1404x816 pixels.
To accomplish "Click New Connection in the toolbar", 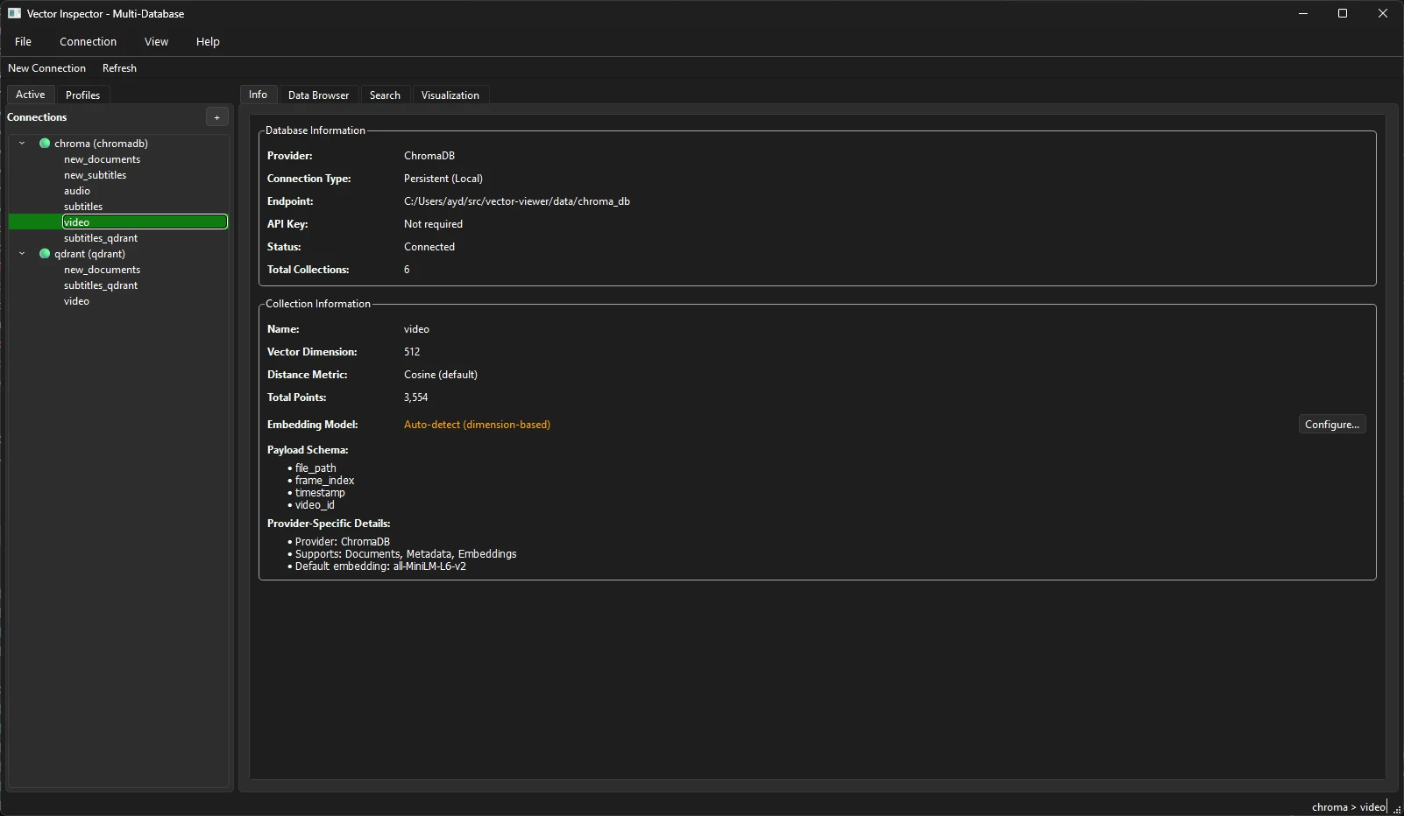I will [46, 68].
